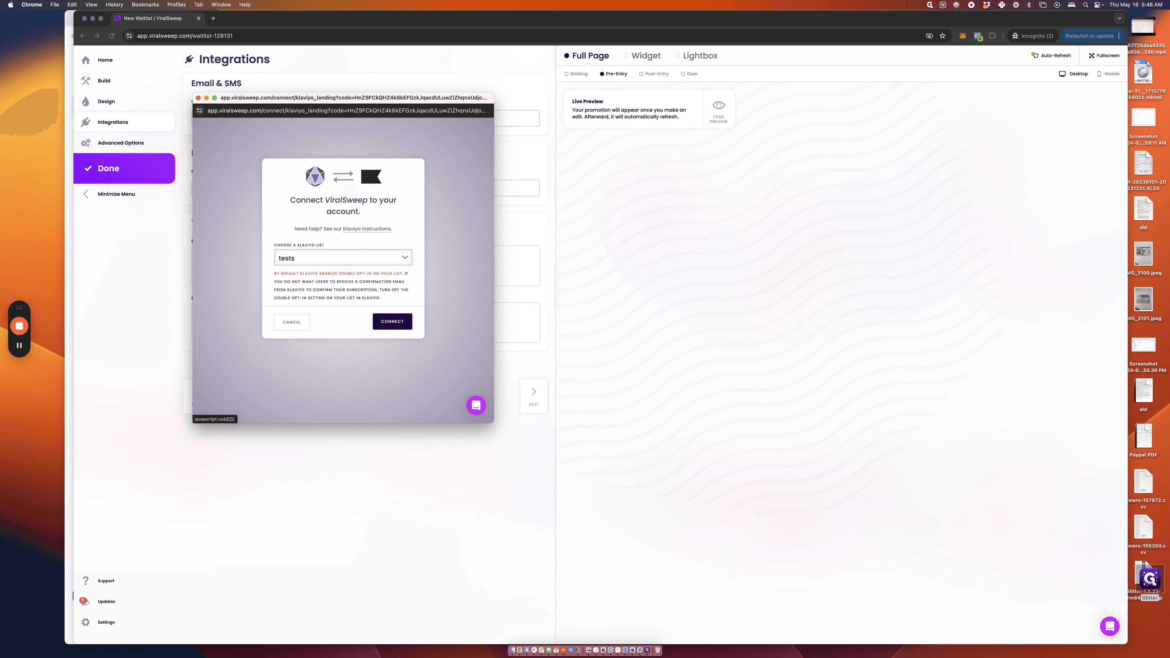1170x658 pixels.
Task: Click the Fullscreen expand icon
Action: tap(1091, 55)
